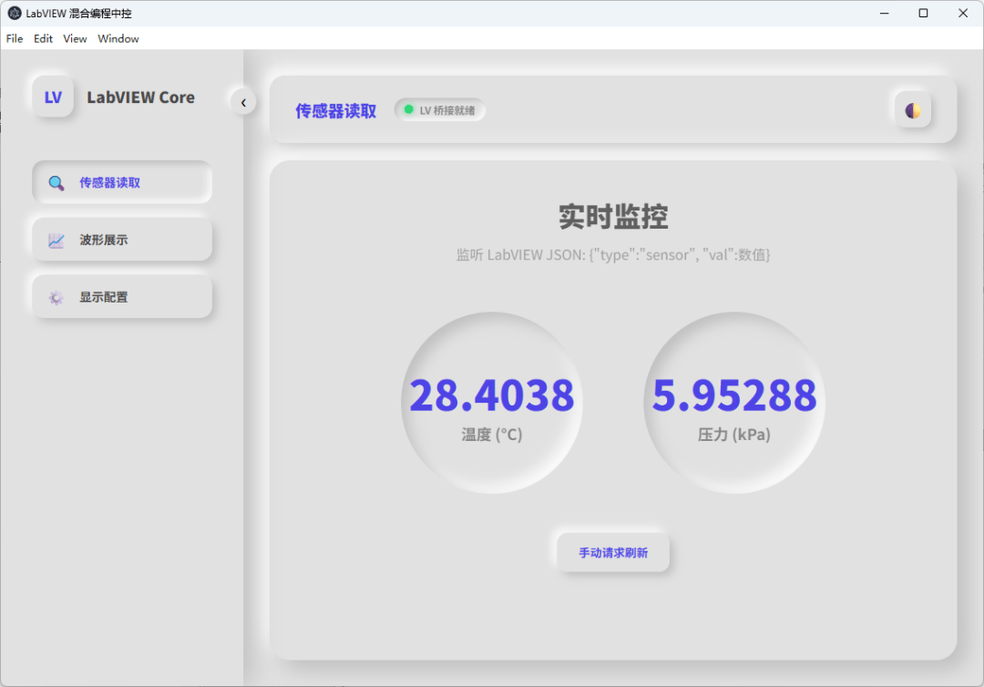Screen dimensions: 984x687
Task: Click the LabVIEW Core title text
Action: (x=140, y=97)
